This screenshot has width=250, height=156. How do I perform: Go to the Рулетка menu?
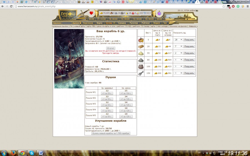coord(134,23)
